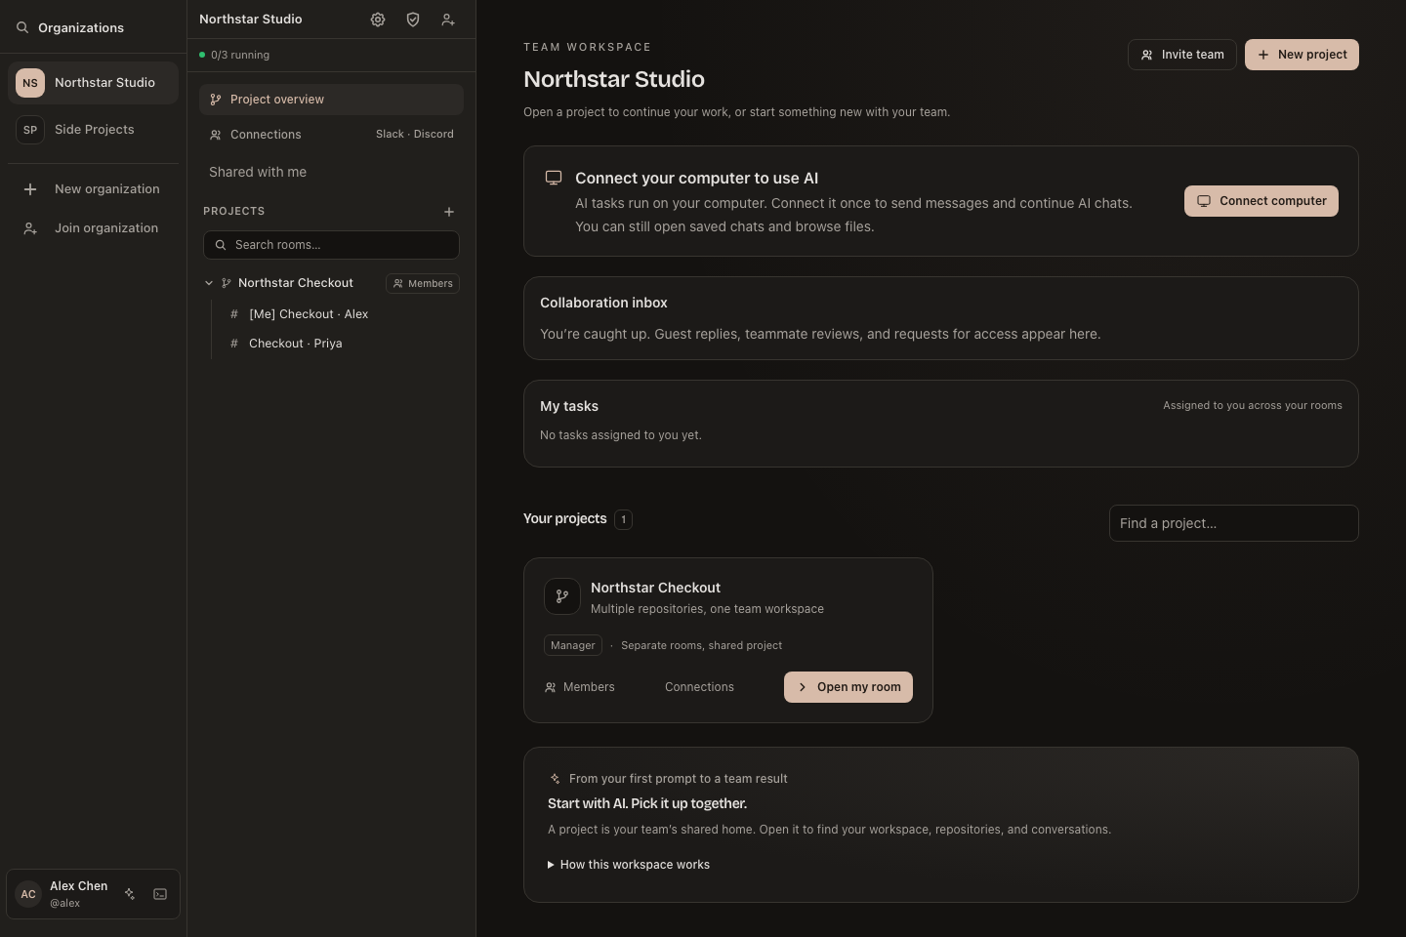Open Project overview in sidebar
1406x937 pixels.
[x=331, y=100]
